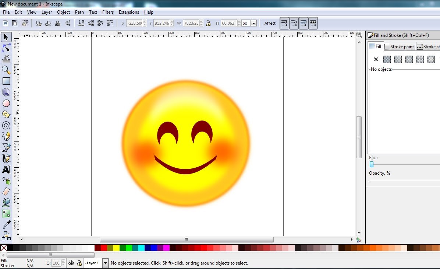Select the Color dropper tool
440x269 pixels.
6,224
